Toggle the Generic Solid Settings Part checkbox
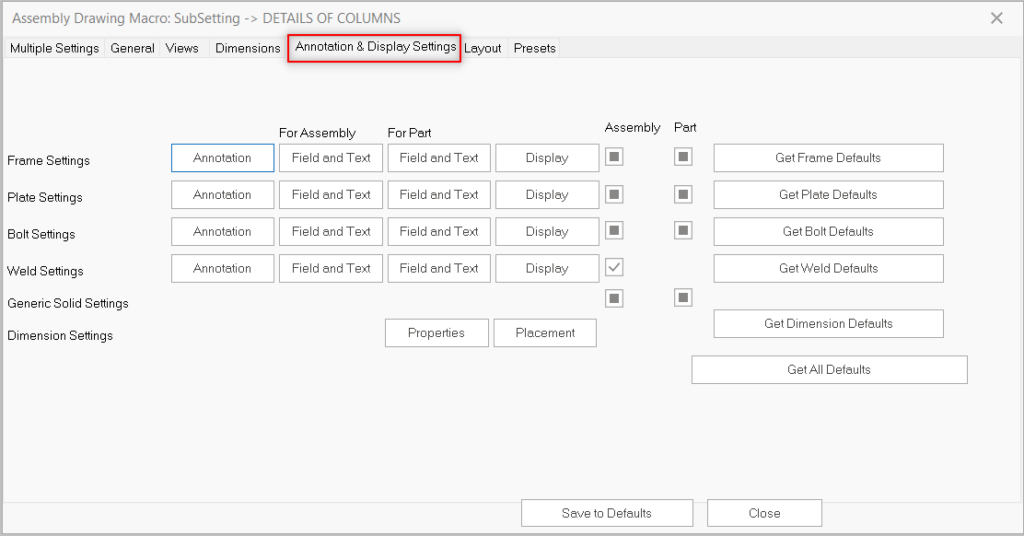This screenshot has height=536, width=1024. click(x=682, y=297)
